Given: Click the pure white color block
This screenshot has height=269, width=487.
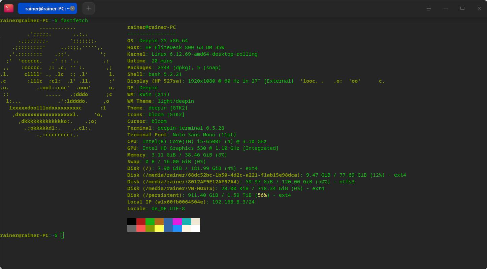Looking at the screenshot, I should (x=195, y=228).
